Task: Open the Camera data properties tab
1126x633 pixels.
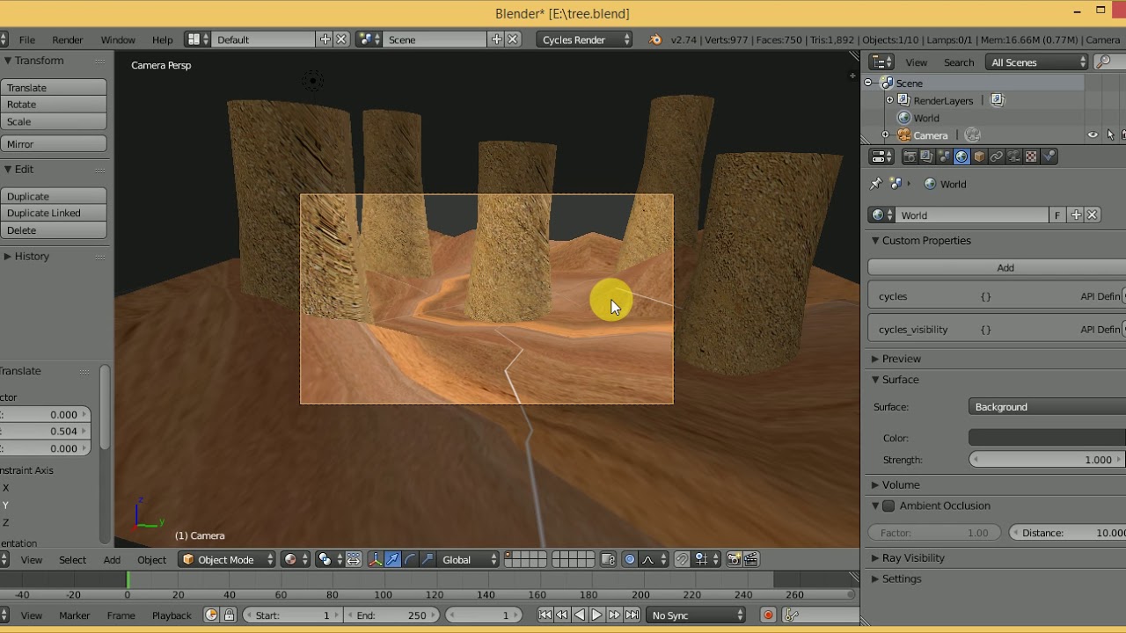Action: [1013, 156]
